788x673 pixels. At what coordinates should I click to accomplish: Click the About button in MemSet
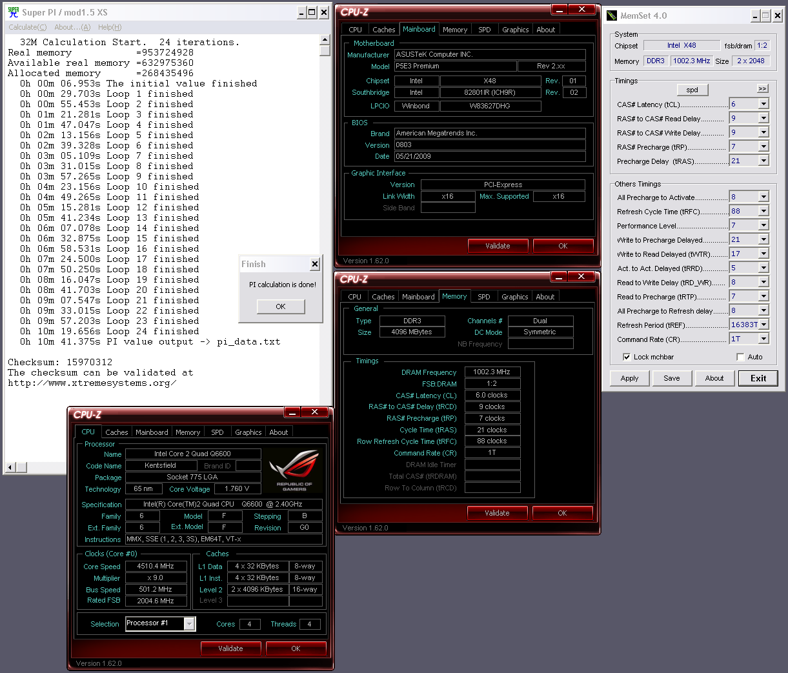[x=714, y=378]
